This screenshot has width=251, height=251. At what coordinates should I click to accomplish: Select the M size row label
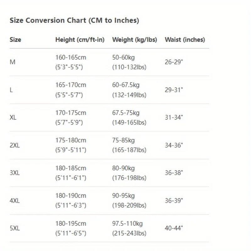point(13,62)
